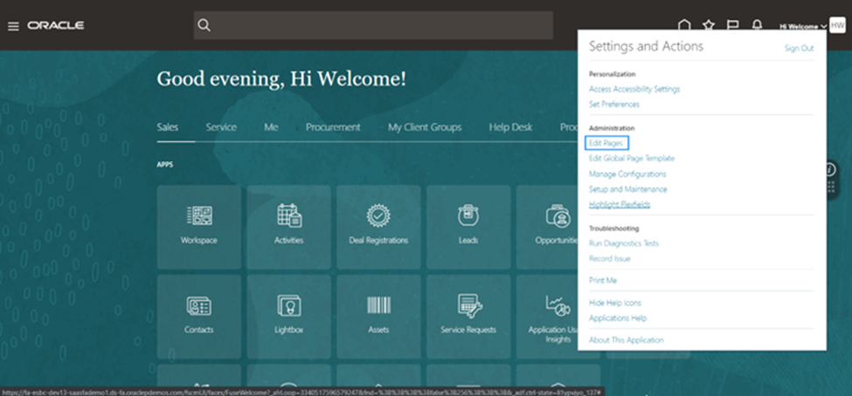Click the Troubleshooting section label

[614, 229]
